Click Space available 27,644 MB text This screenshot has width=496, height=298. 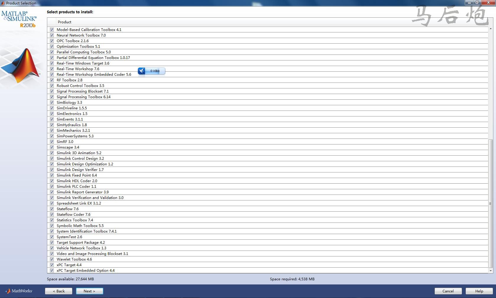point(70,279)
